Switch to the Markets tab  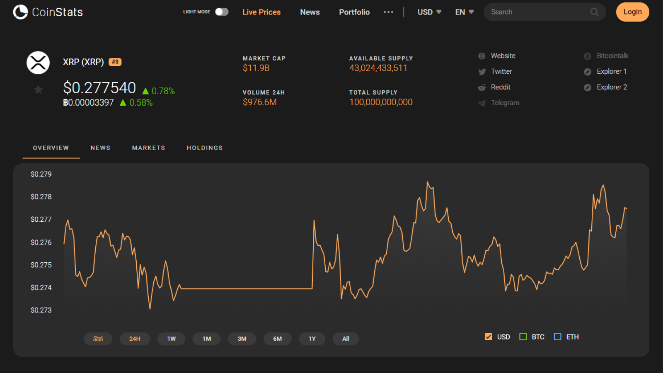(149, 148)
